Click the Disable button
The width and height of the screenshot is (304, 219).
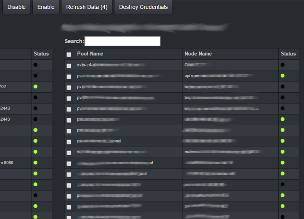pyautogui.click(x=16, y=7)
